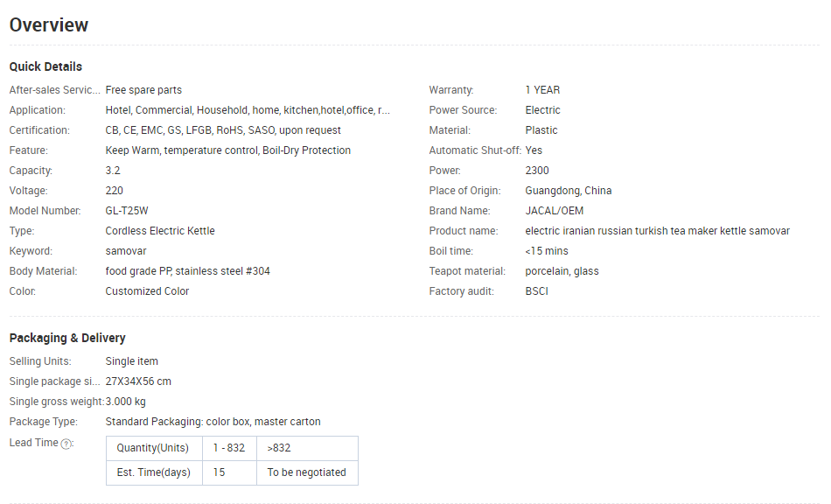The image size is (831, 504).
Task: Click the 'Teapot material:' label
Action: click(467, 271)
